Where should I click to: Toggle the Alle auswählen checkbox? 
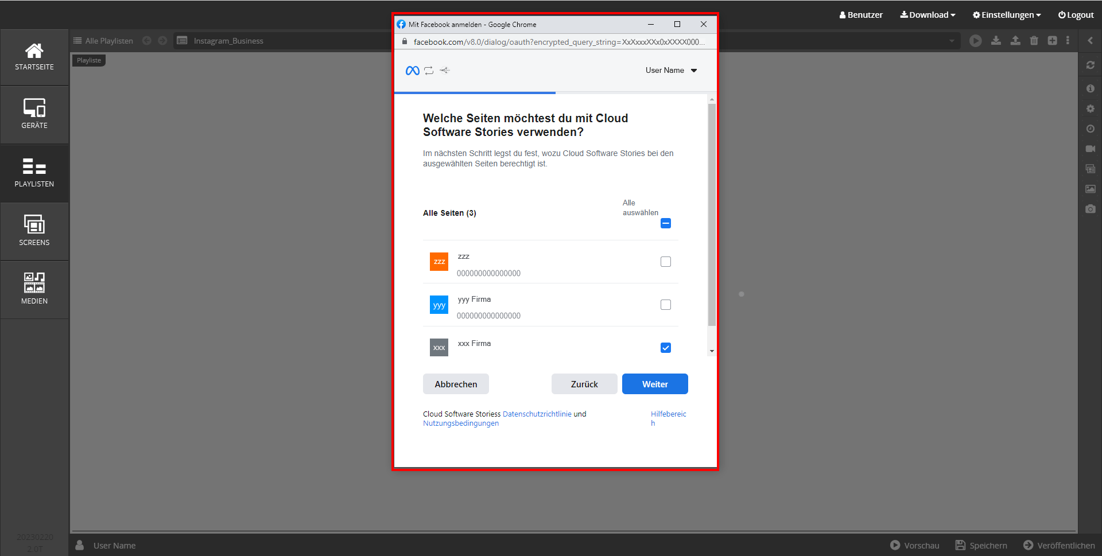tap(665, 223)
